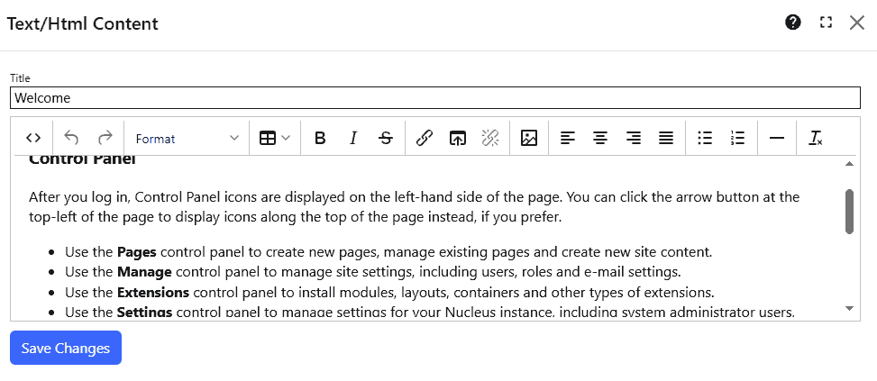The image size is (877, 381).
Task: Expand the insert table dropdown
Action: click(x=275, y=138)
